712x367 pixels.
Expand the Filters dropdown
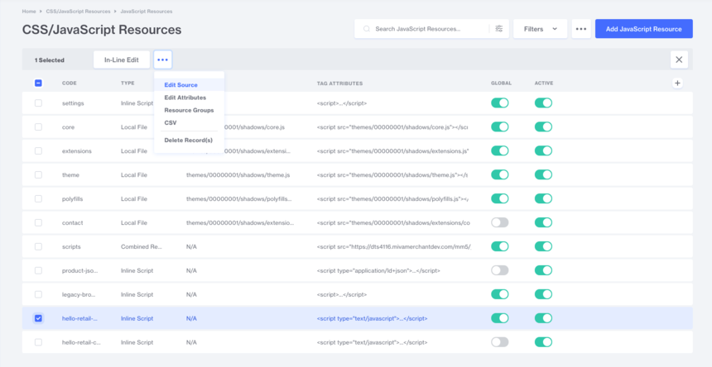coord(540,29)
